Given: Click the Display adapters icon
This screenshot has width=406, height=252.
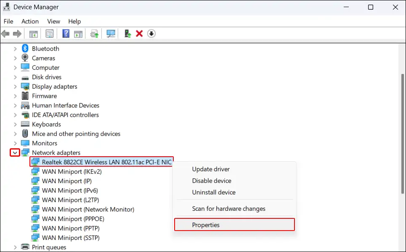Looking at the screenshot, I should [25, 87].
